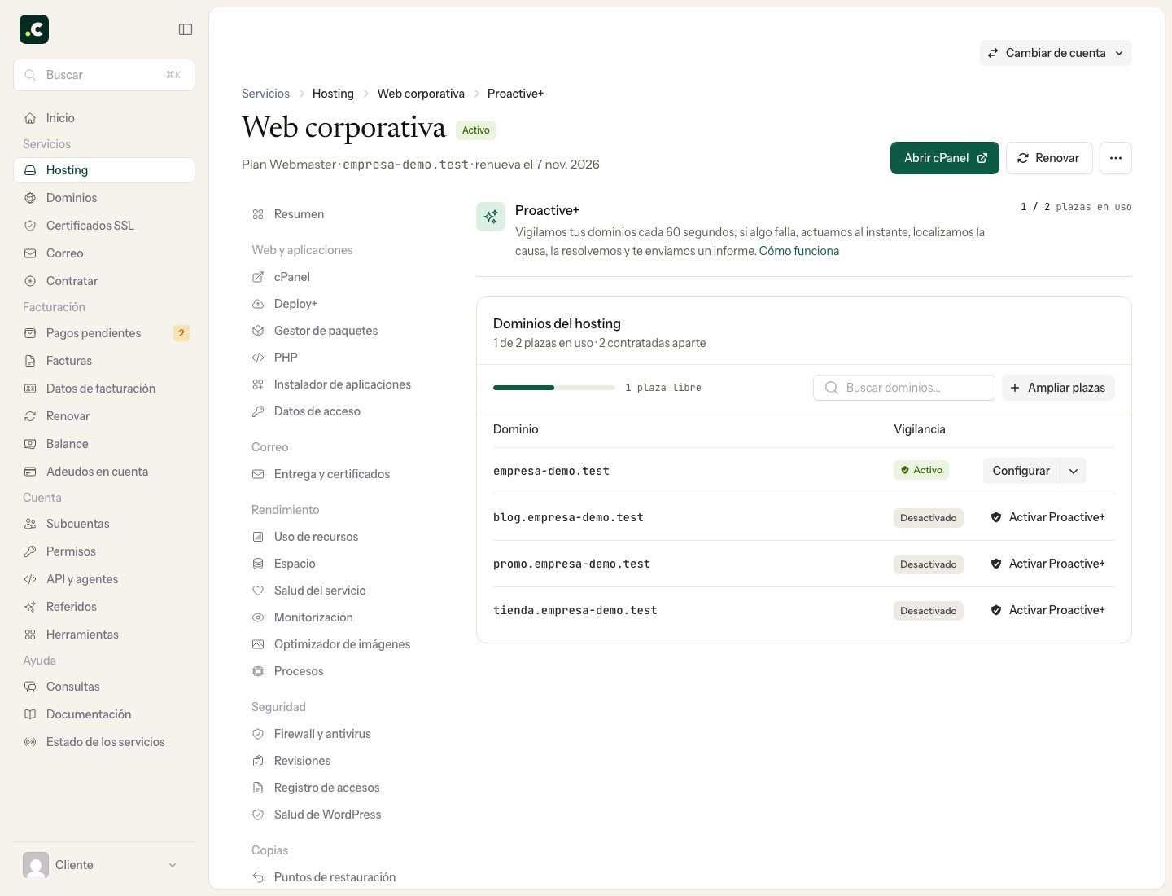Activate Proactive+ for tienda.empresa-demo.test

pos(1048,610)
